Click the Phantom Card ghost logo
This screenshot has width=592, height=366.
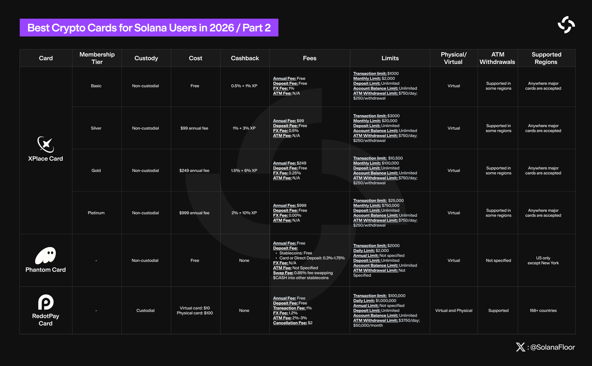46,256
